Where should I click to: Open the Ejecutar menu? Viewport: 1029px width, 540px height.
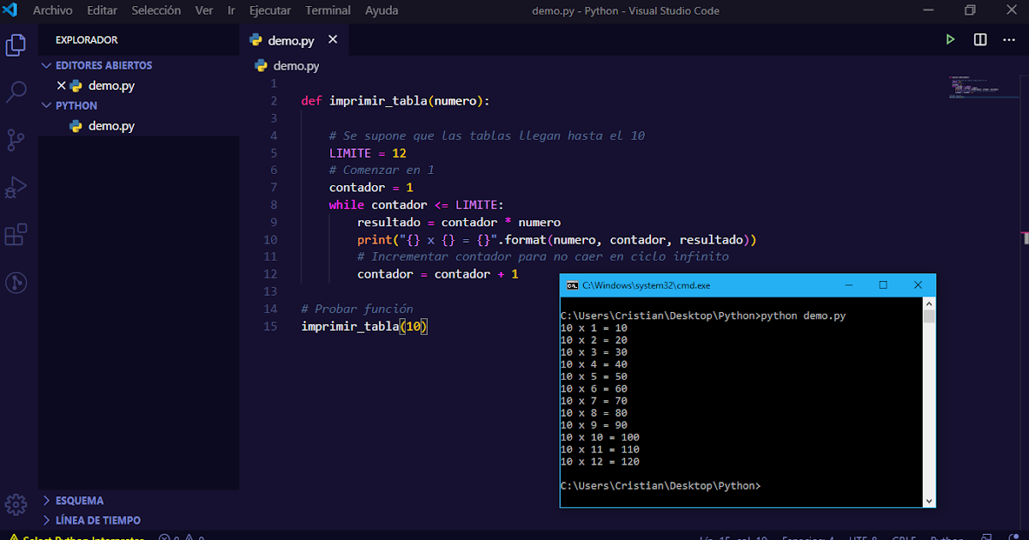pyautogui.click(x=270, y=10)
